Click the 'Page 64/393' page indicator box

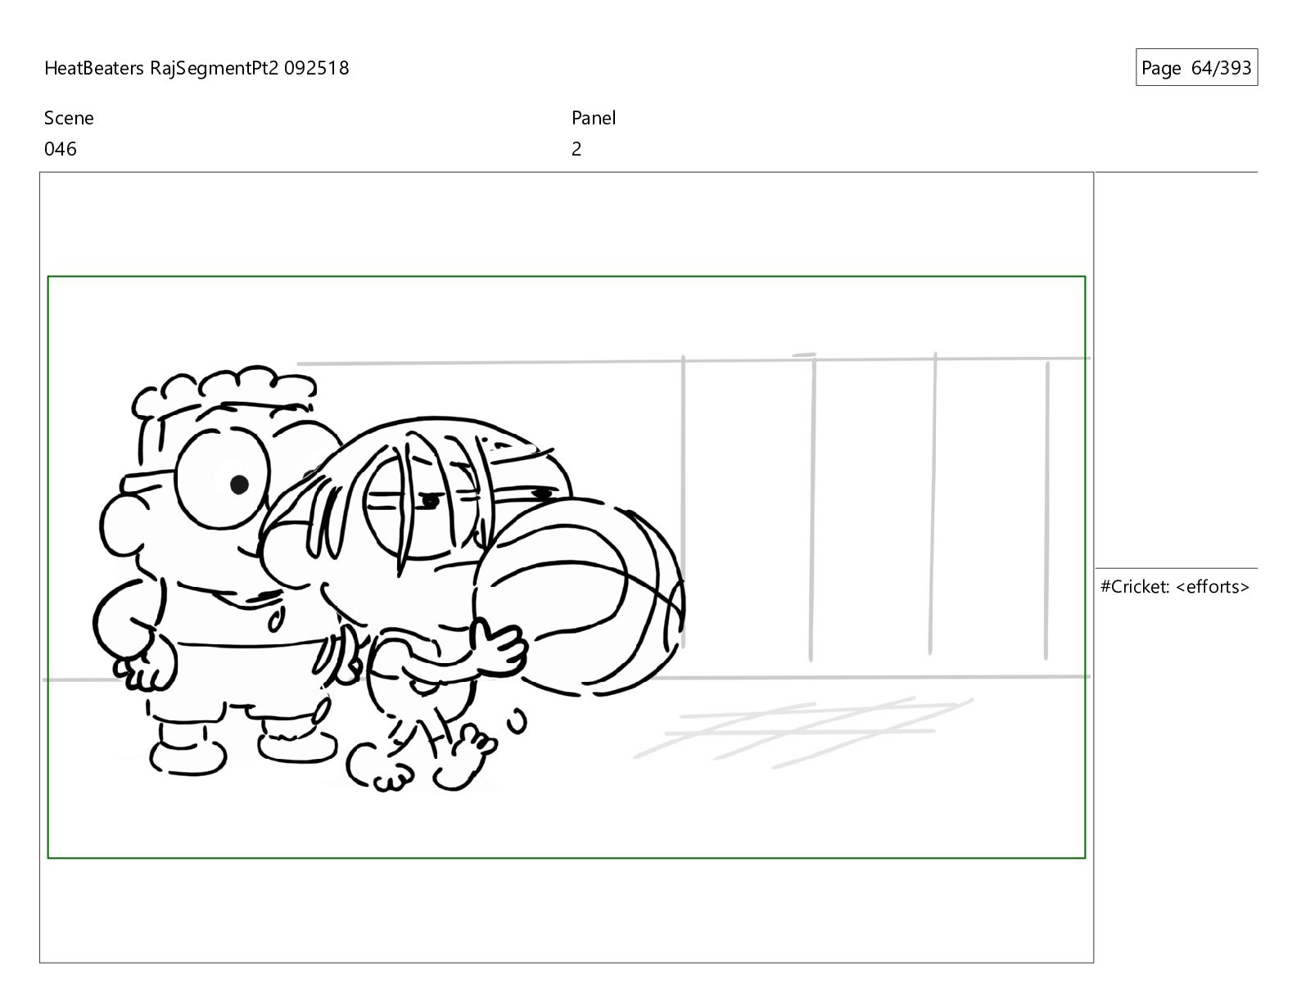1196,68
